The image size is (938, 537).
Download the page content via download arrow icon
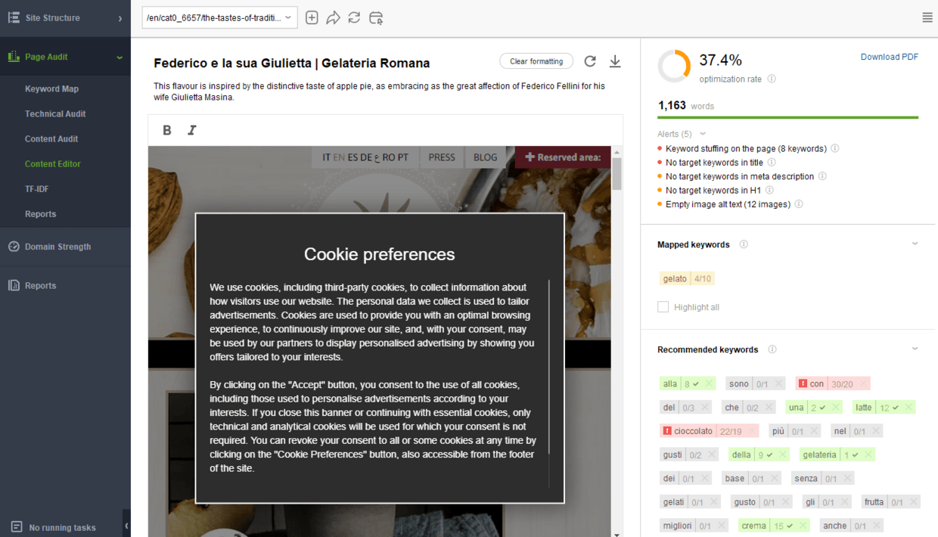(615, 61)
